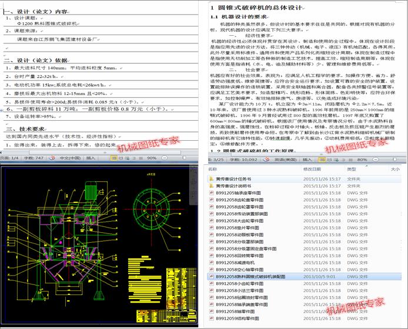Click the folder icon of 设计任务书
The image size is (408, 329).
click(211, 179)
